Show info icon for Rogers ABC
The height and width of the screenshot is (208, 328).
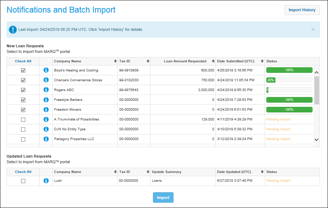coord(46,90)
